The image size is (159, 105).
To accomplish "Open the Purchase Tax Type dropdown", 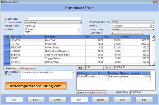I will 153,22.
